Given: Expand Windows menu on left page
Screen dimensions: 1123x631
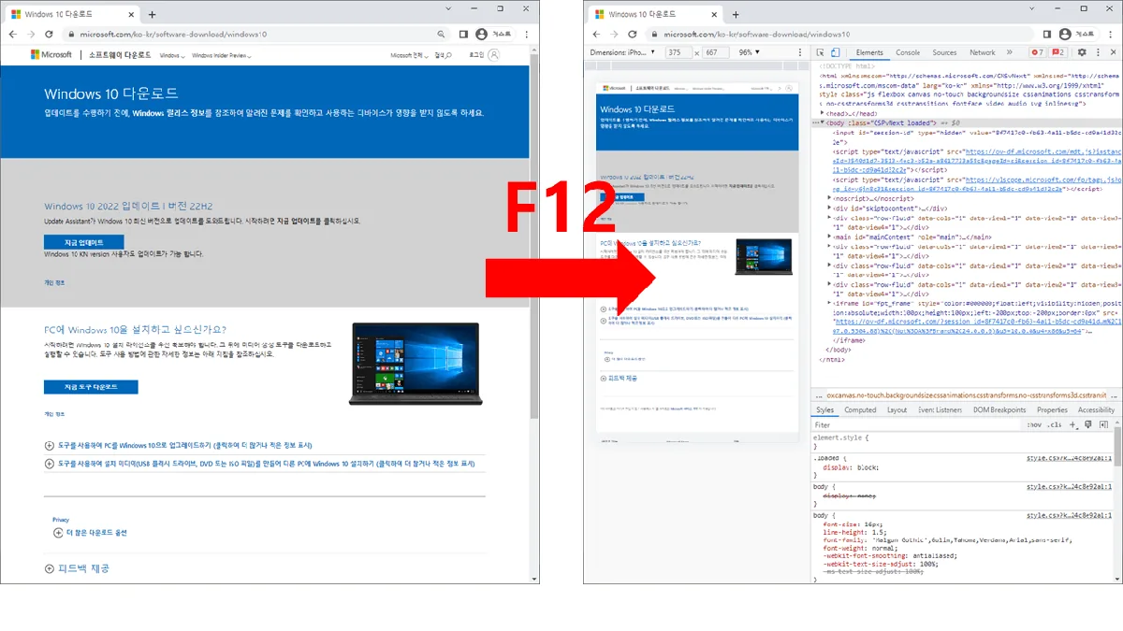Looking at the screenshot, I should 171,56.
